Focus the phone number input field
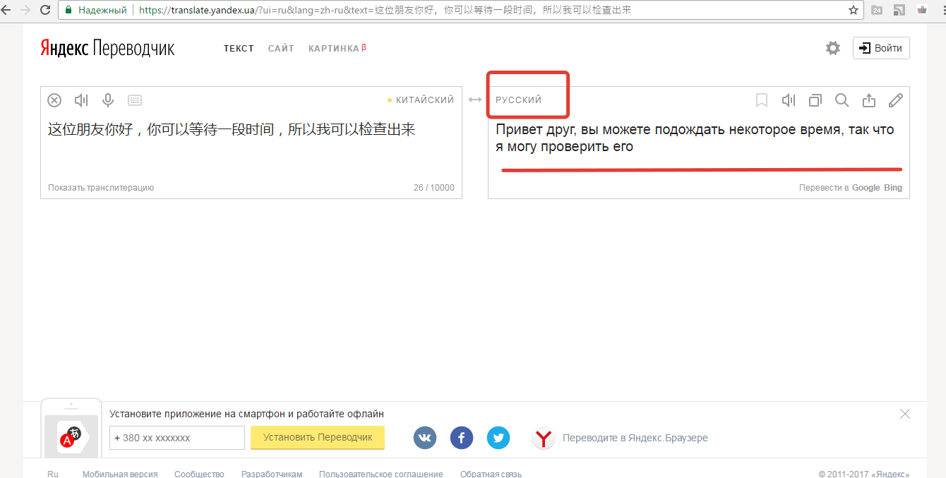The width and height of the screenshot is (946, 478). tap(177, 438)
